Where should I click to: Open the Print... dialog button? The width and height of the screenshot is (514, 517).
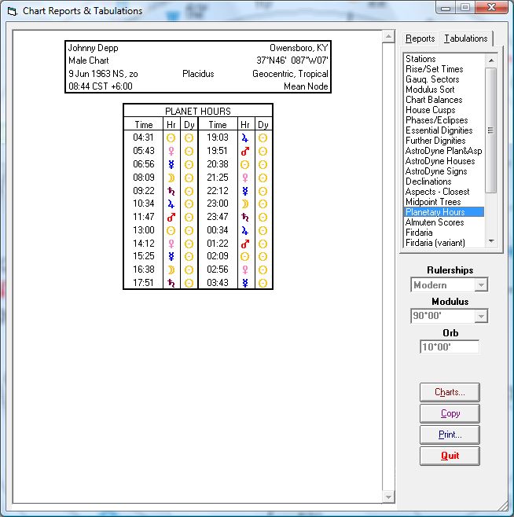pos(450,434)
